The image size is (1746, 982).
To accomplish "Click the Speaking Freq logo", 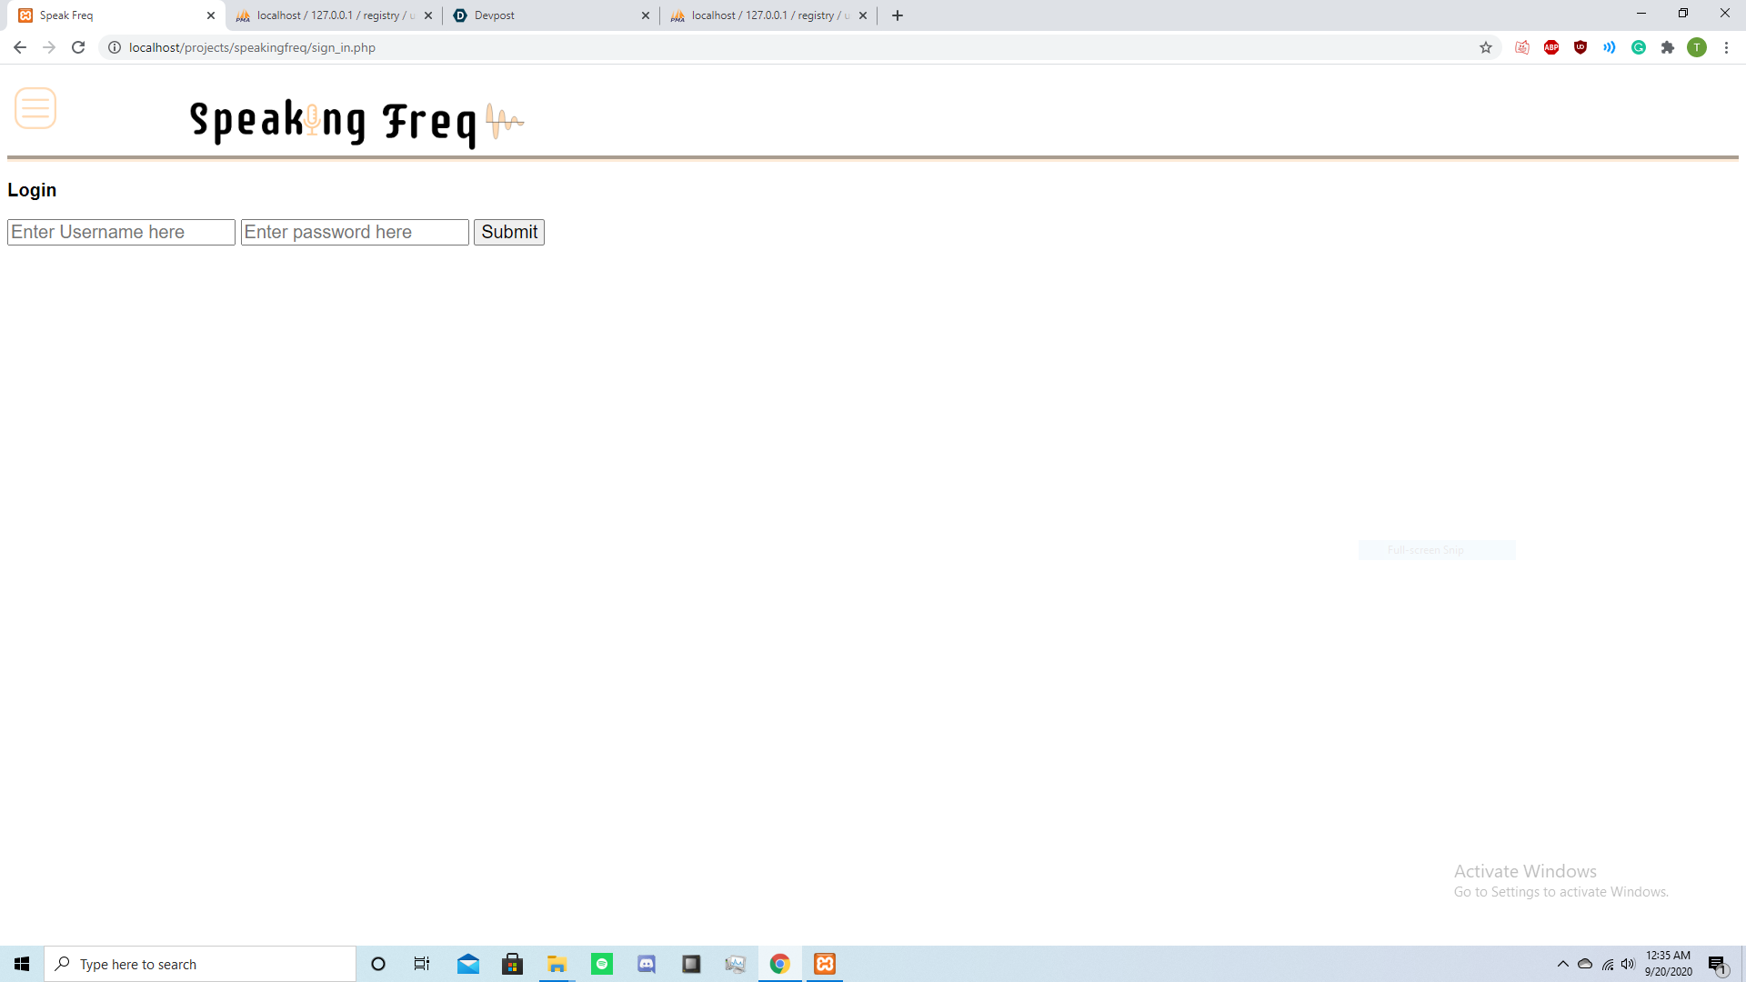I will 356,122.
